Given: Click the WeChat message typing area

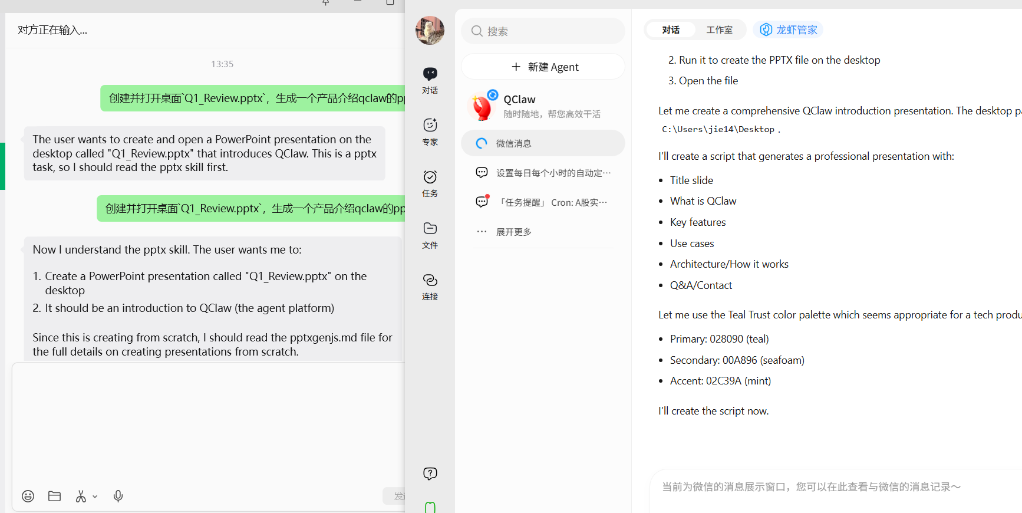Looking at the screenshot, I should (208, 426).
